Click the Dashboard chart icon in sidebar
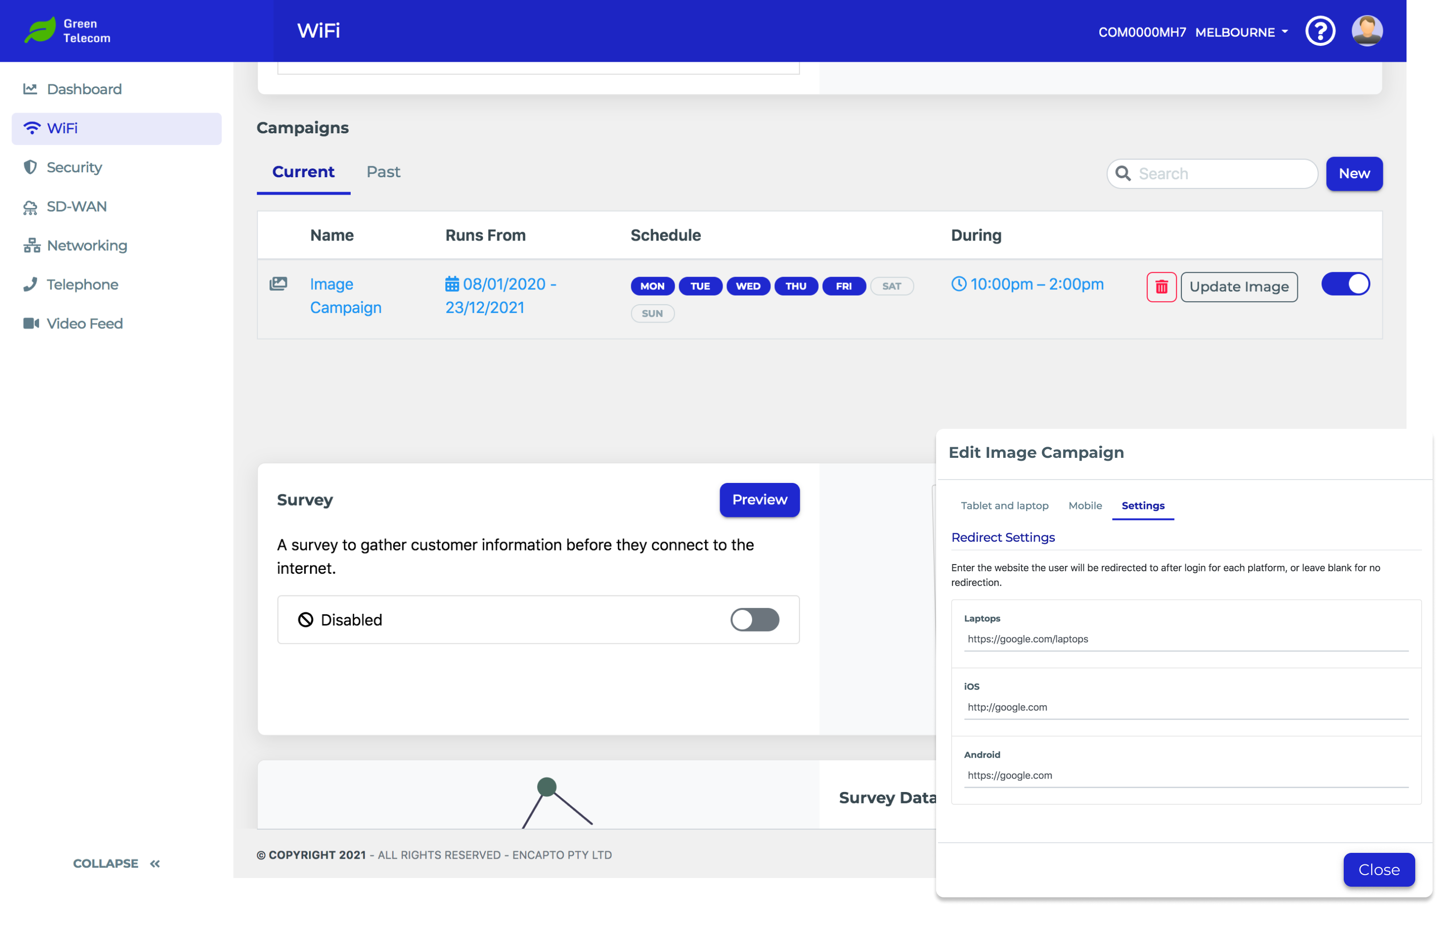The image size is (1450, 934). (30, 89)
